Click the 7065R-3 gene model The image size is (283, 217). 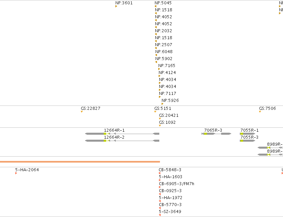click(x=216, y=134)
